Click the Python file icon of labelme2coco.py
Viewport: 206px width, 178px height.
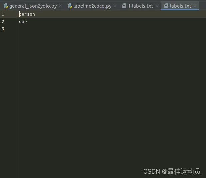click(x=70, y=6)
